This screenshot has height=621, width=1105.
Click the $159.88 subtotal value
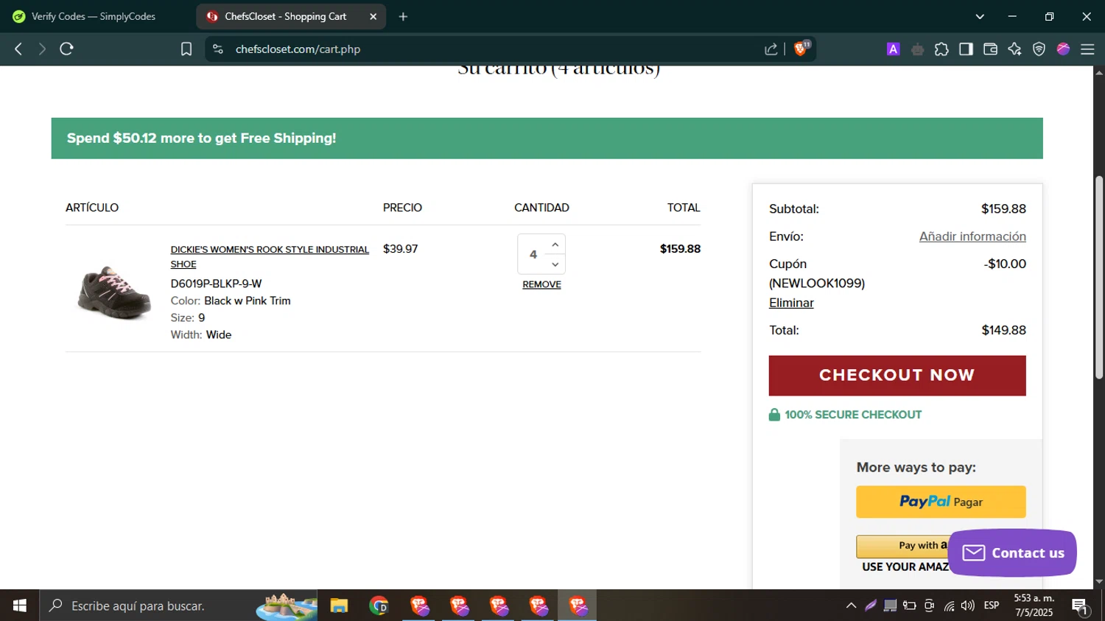(1003, 209)
